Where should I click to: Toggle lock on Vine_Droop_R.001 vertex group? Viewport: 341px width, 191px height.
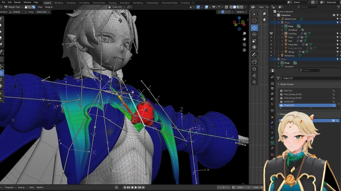pos(333,94)
